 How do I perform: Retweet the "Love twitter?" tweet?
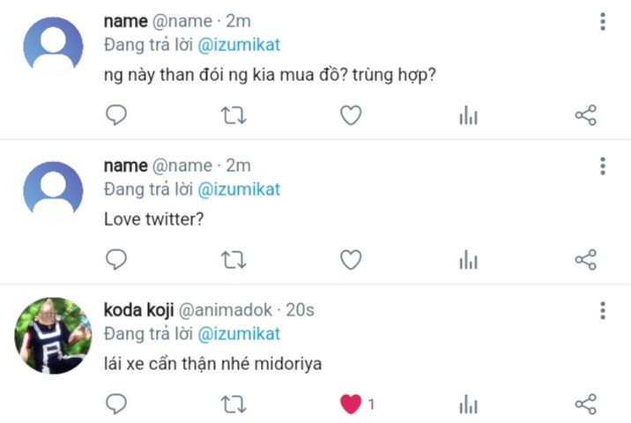pos(234,259)
